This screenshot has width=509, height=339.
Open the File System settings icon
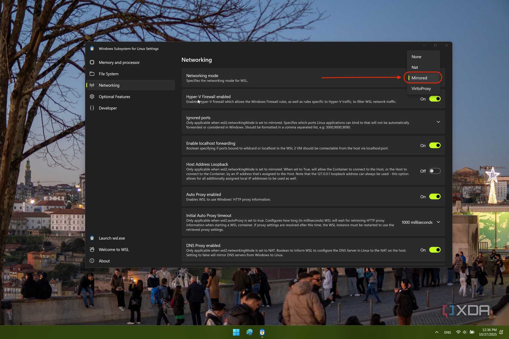(x=92, y=74)
